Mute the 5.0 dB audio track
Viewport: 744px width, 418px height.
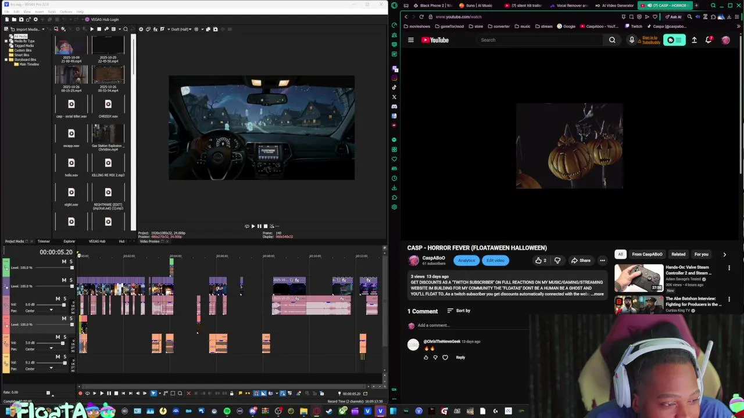pos(58,337)
